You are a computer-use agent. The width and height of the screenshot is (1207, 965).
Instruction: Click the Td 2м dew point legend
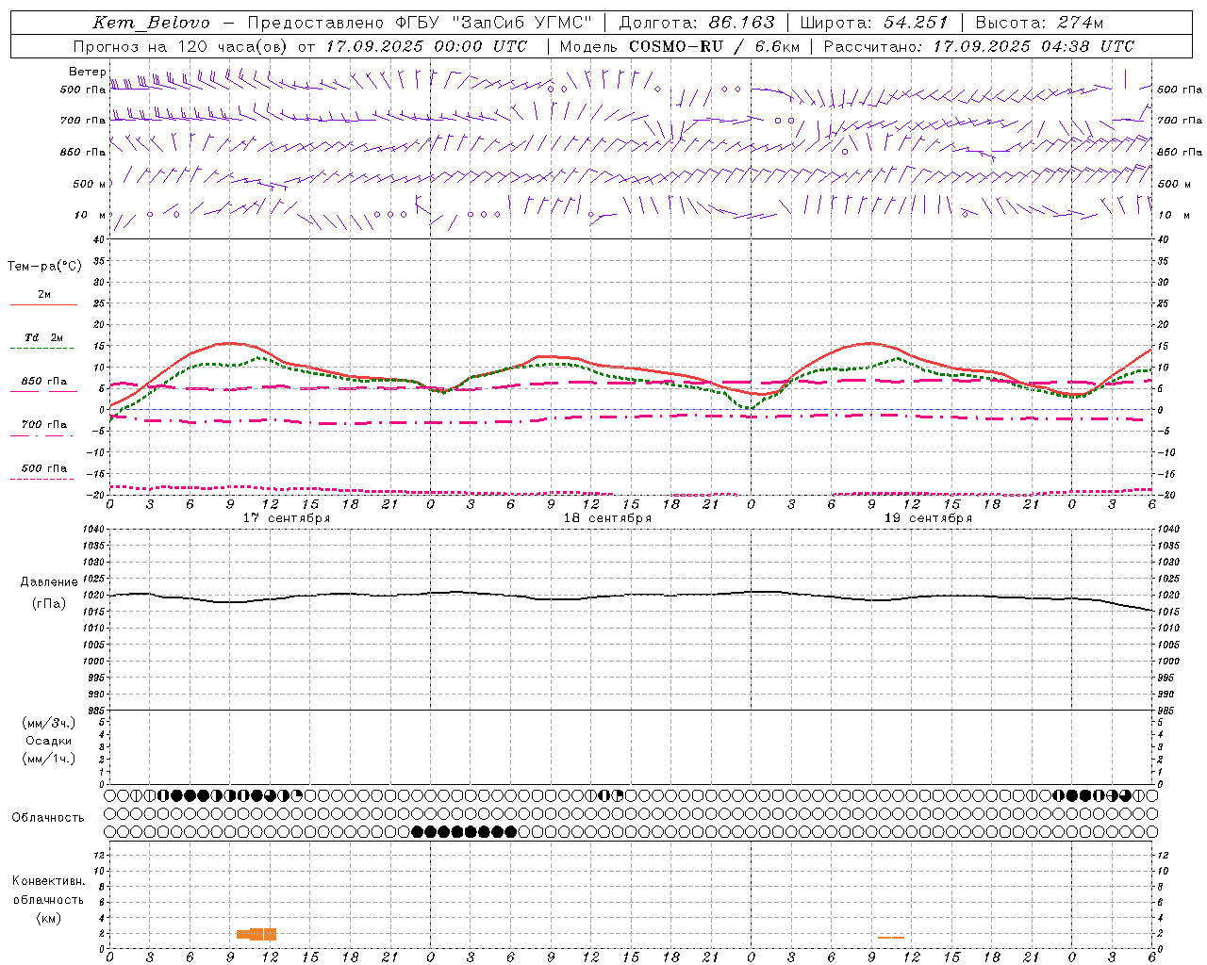(43, 337)
